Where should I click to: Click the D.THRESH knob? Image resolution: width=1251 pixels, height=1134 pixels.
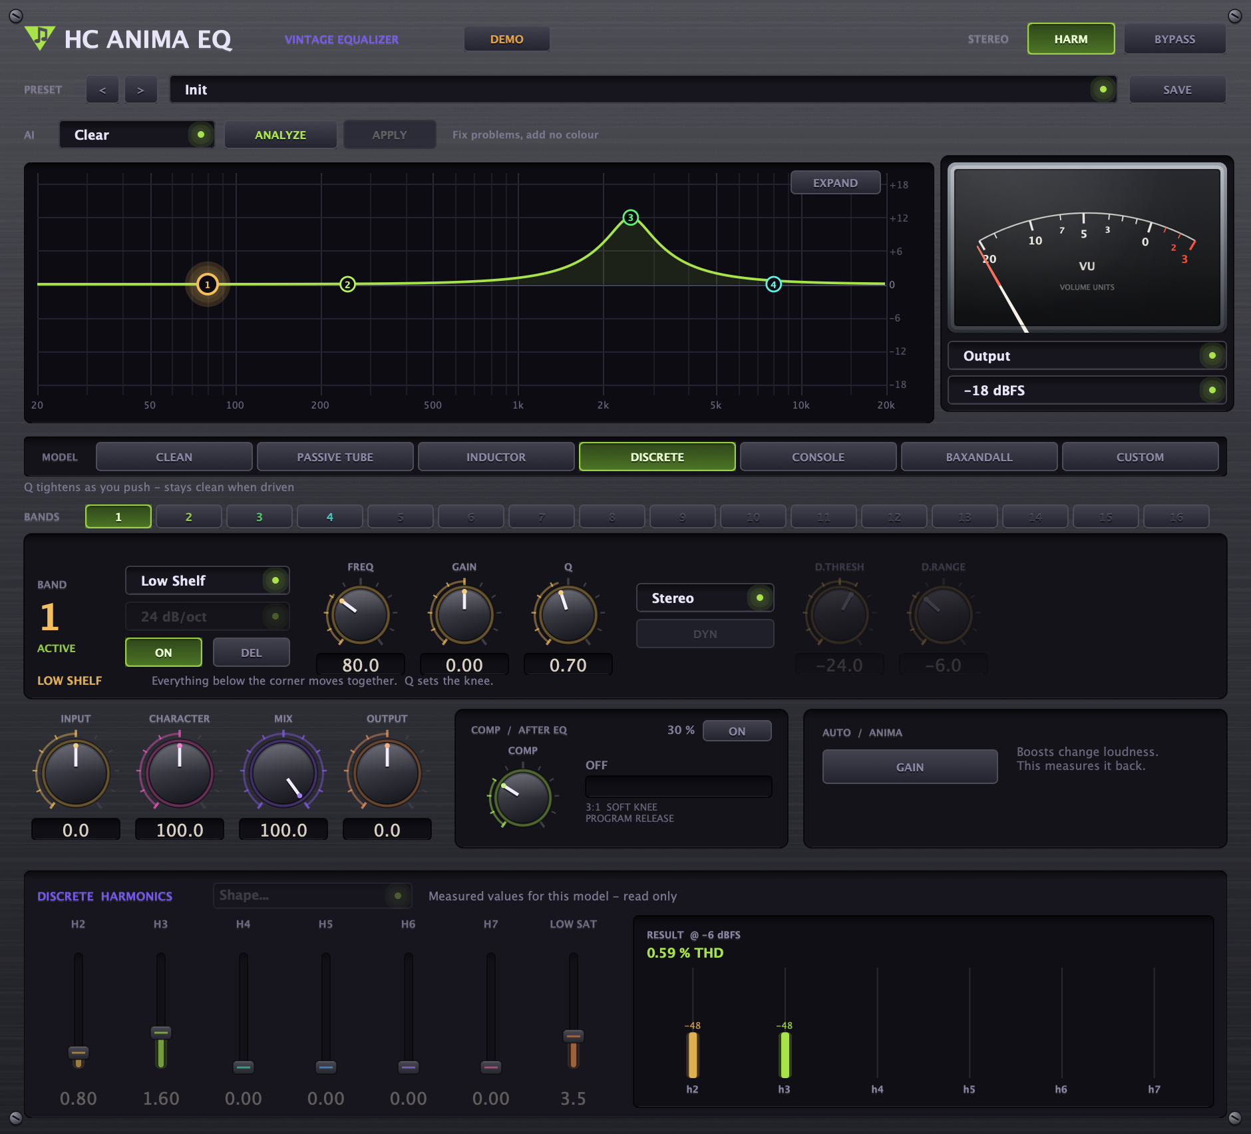tap(840, 614)
